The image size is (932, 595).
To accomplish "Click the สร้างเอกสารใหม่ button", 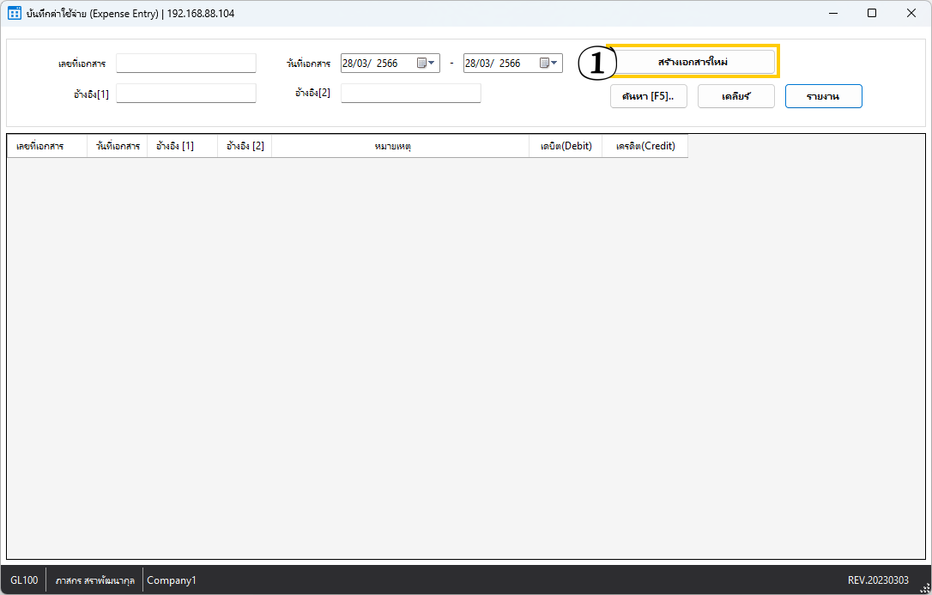I will tap(693, 62).
